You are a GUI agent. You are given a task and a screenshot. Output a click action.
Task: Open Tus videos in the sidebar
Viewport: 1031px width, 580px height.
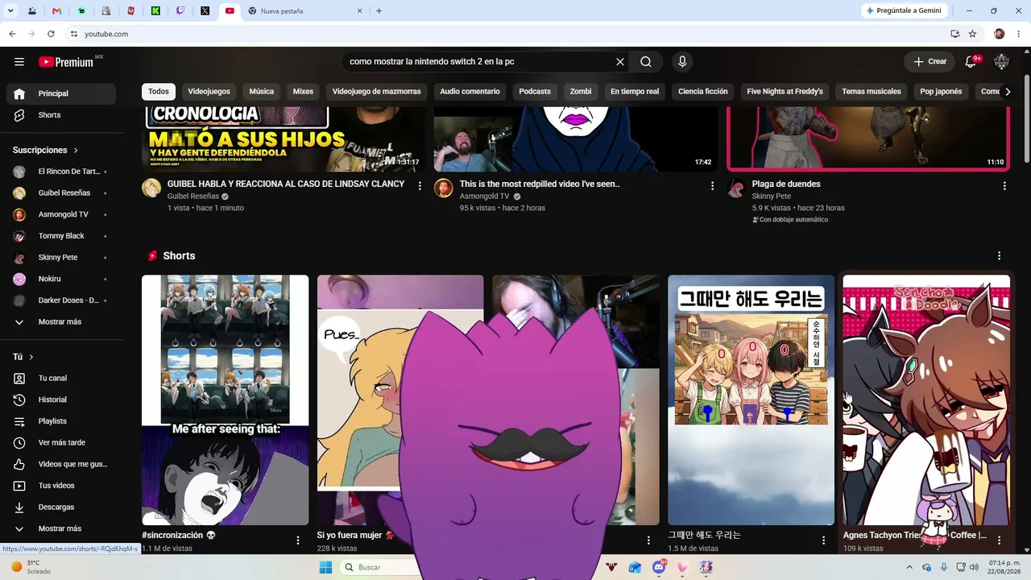pyautogui.click(x=61, y=486)
